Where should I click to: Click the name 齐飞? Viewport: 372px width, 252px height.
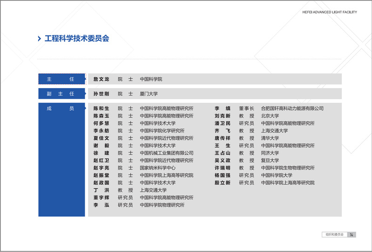[x=223, y=131]
